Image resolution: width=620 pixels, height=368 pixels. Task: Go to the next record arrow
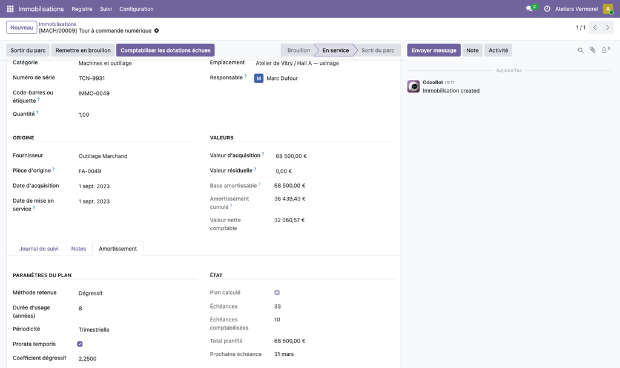608,27
